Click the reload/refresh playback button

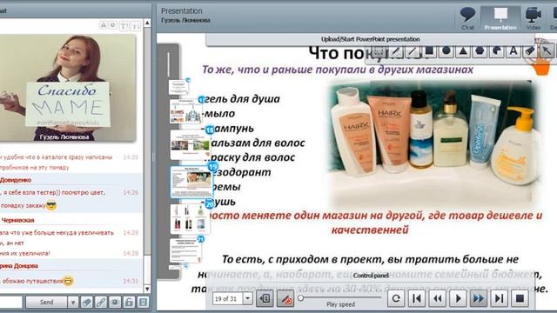click(396, 298)
